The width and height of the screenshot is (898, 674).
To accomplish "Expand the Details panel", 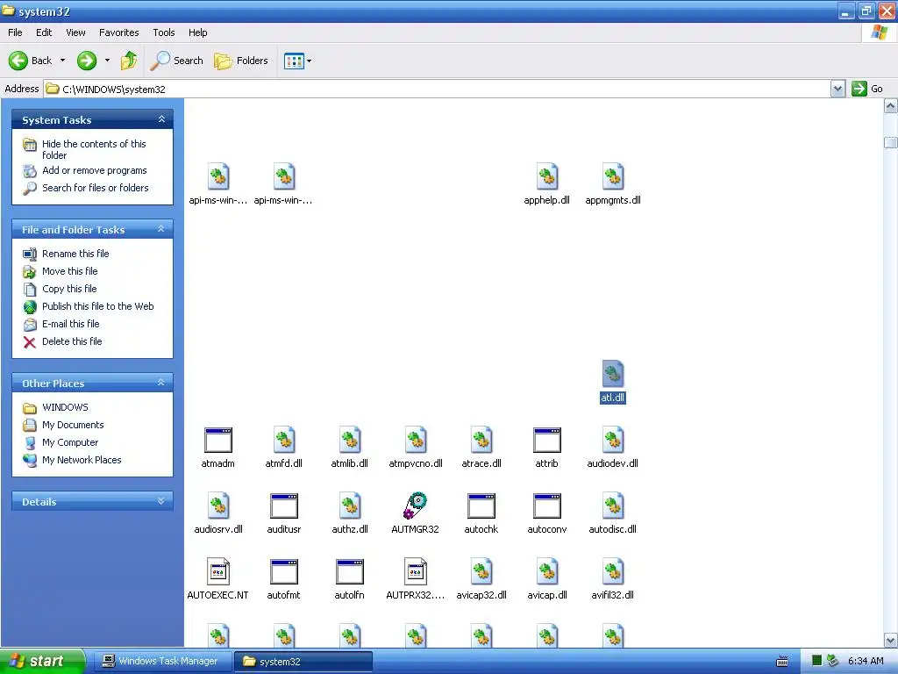I will point(161,501).
